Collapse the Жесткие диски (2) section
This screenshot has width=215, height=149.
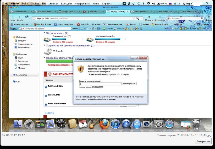44,33
